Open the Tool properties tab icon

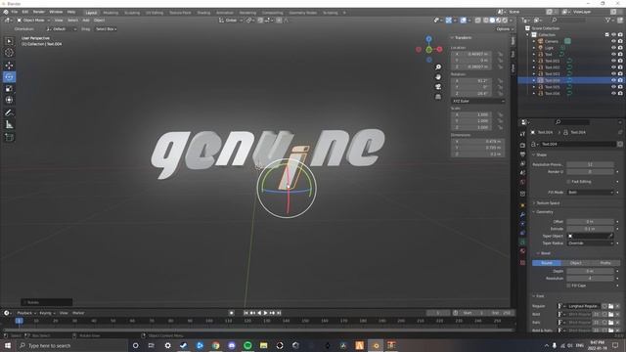[522, 134]
